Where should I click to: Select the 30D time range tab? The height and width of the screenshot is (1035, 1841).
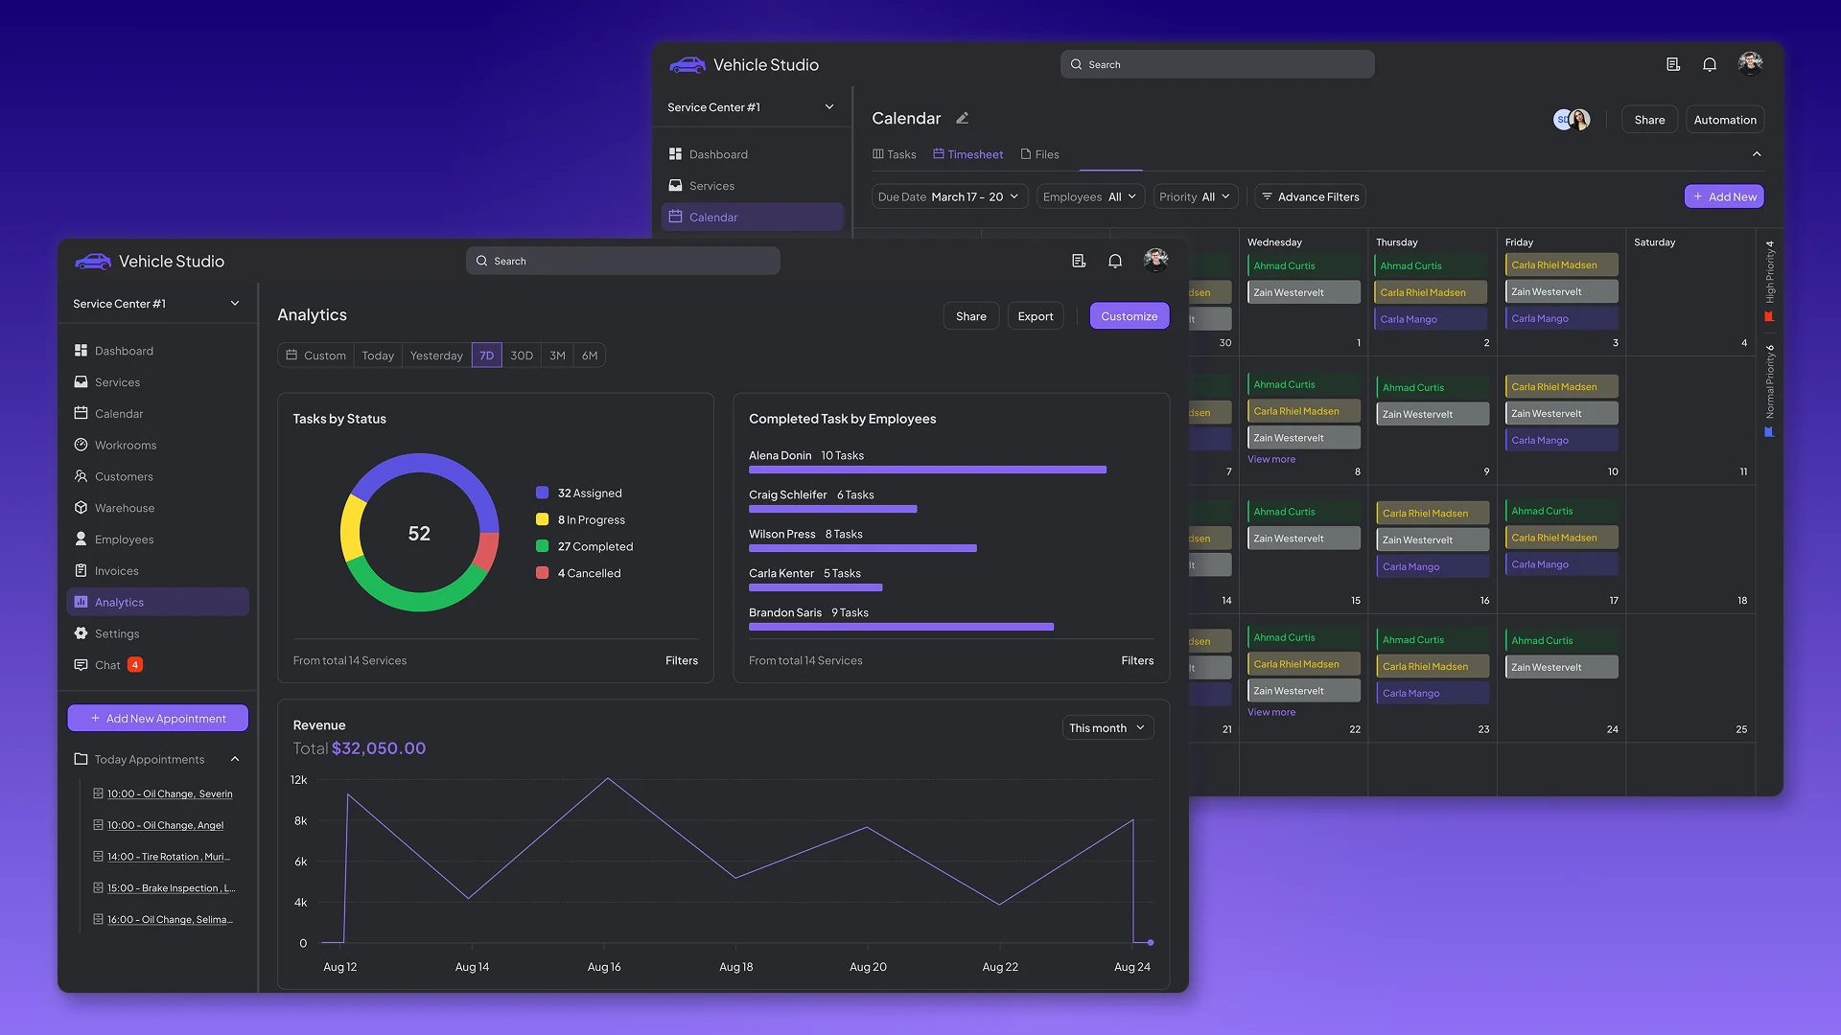click(521, 355)
